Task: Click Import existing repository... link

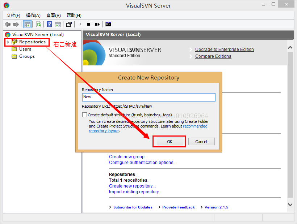Action: point(135,192)
